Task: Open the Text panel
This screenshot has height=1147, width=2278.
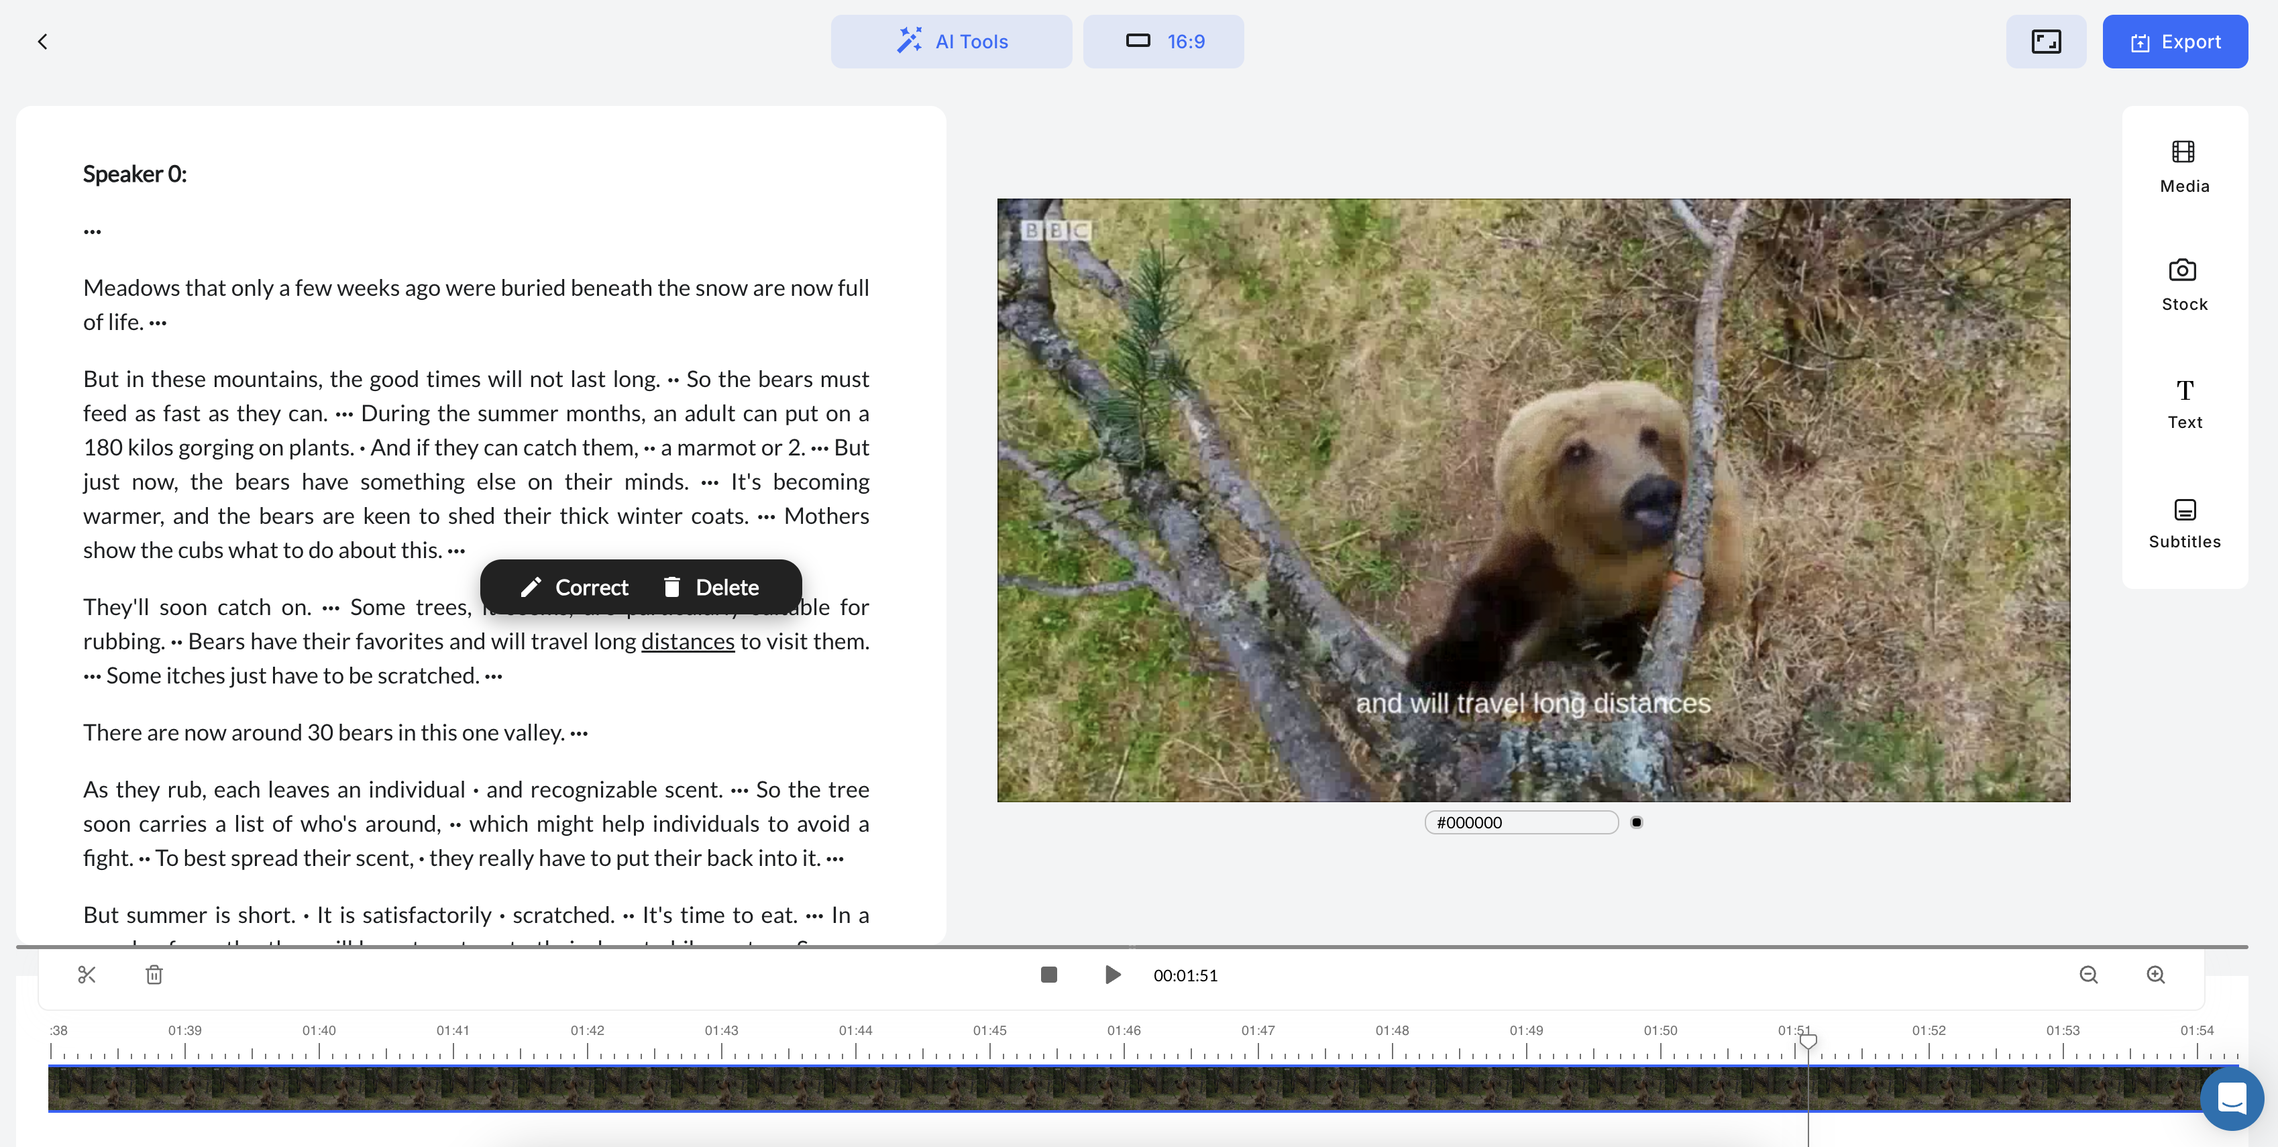Action: pyautogui.click(x=2183, y=403)
